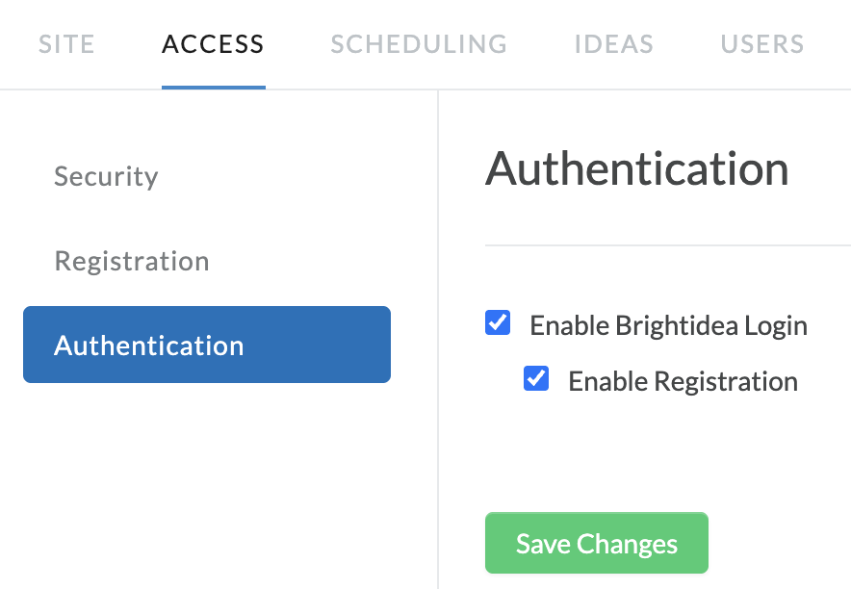Image resolution: width=851 pixels, height=589 pixels.
Task: Switch to the SITE tab
Action: pyautogui.click(x=66, y=44)
